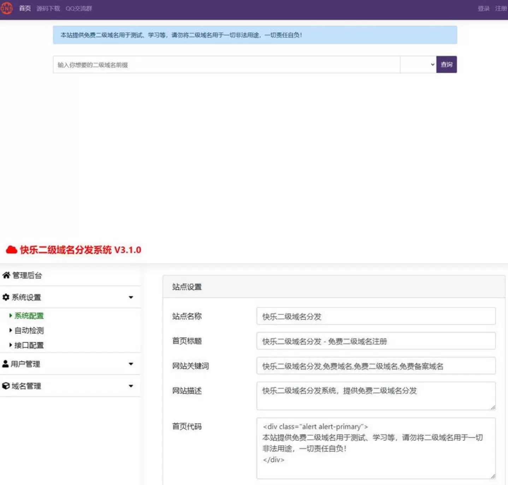Click the 注册 link
Viewport: 508px width, 485px height.
tap(501, 8)
